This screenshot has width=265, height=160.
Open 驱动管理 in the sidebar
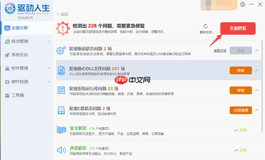pyautogui.click(x=26, y=41)
